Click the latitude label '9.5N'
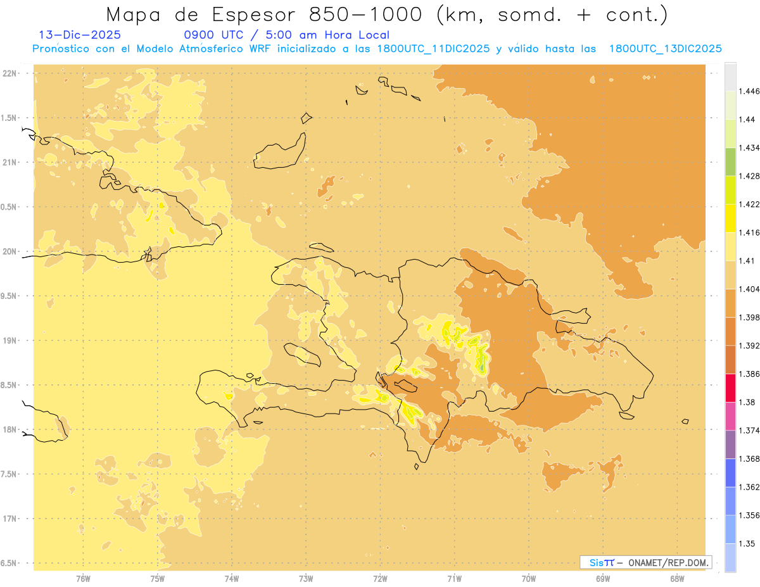Image resolution: width=760 pixels, height=587 pixels. [9, 296]
